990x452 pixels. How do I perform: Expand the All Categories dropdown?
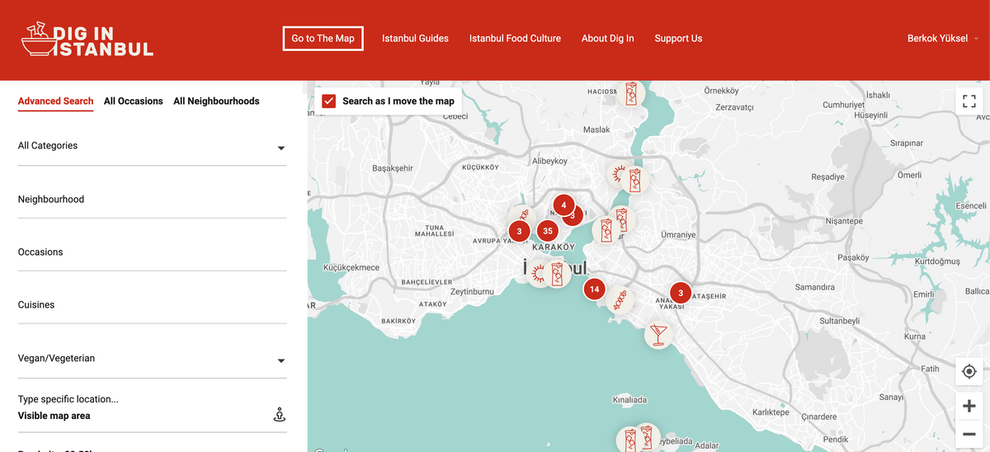pos(152,147)
